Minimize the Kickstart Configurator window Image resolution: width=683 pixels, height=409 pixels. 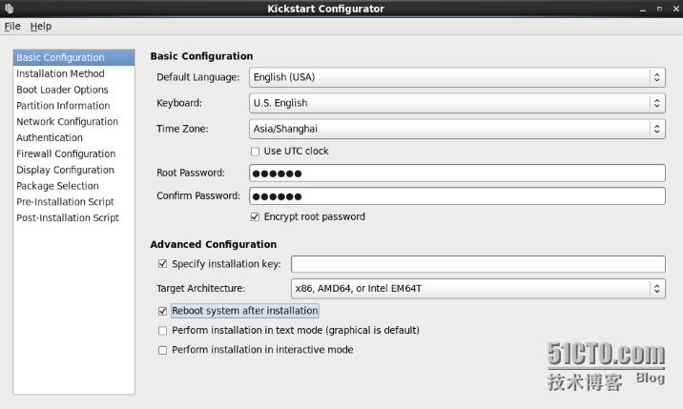coord(643,10)
